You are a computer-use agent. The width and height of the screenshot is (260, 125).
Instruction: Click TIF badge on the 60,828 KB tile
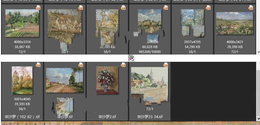tap(166, 8)
